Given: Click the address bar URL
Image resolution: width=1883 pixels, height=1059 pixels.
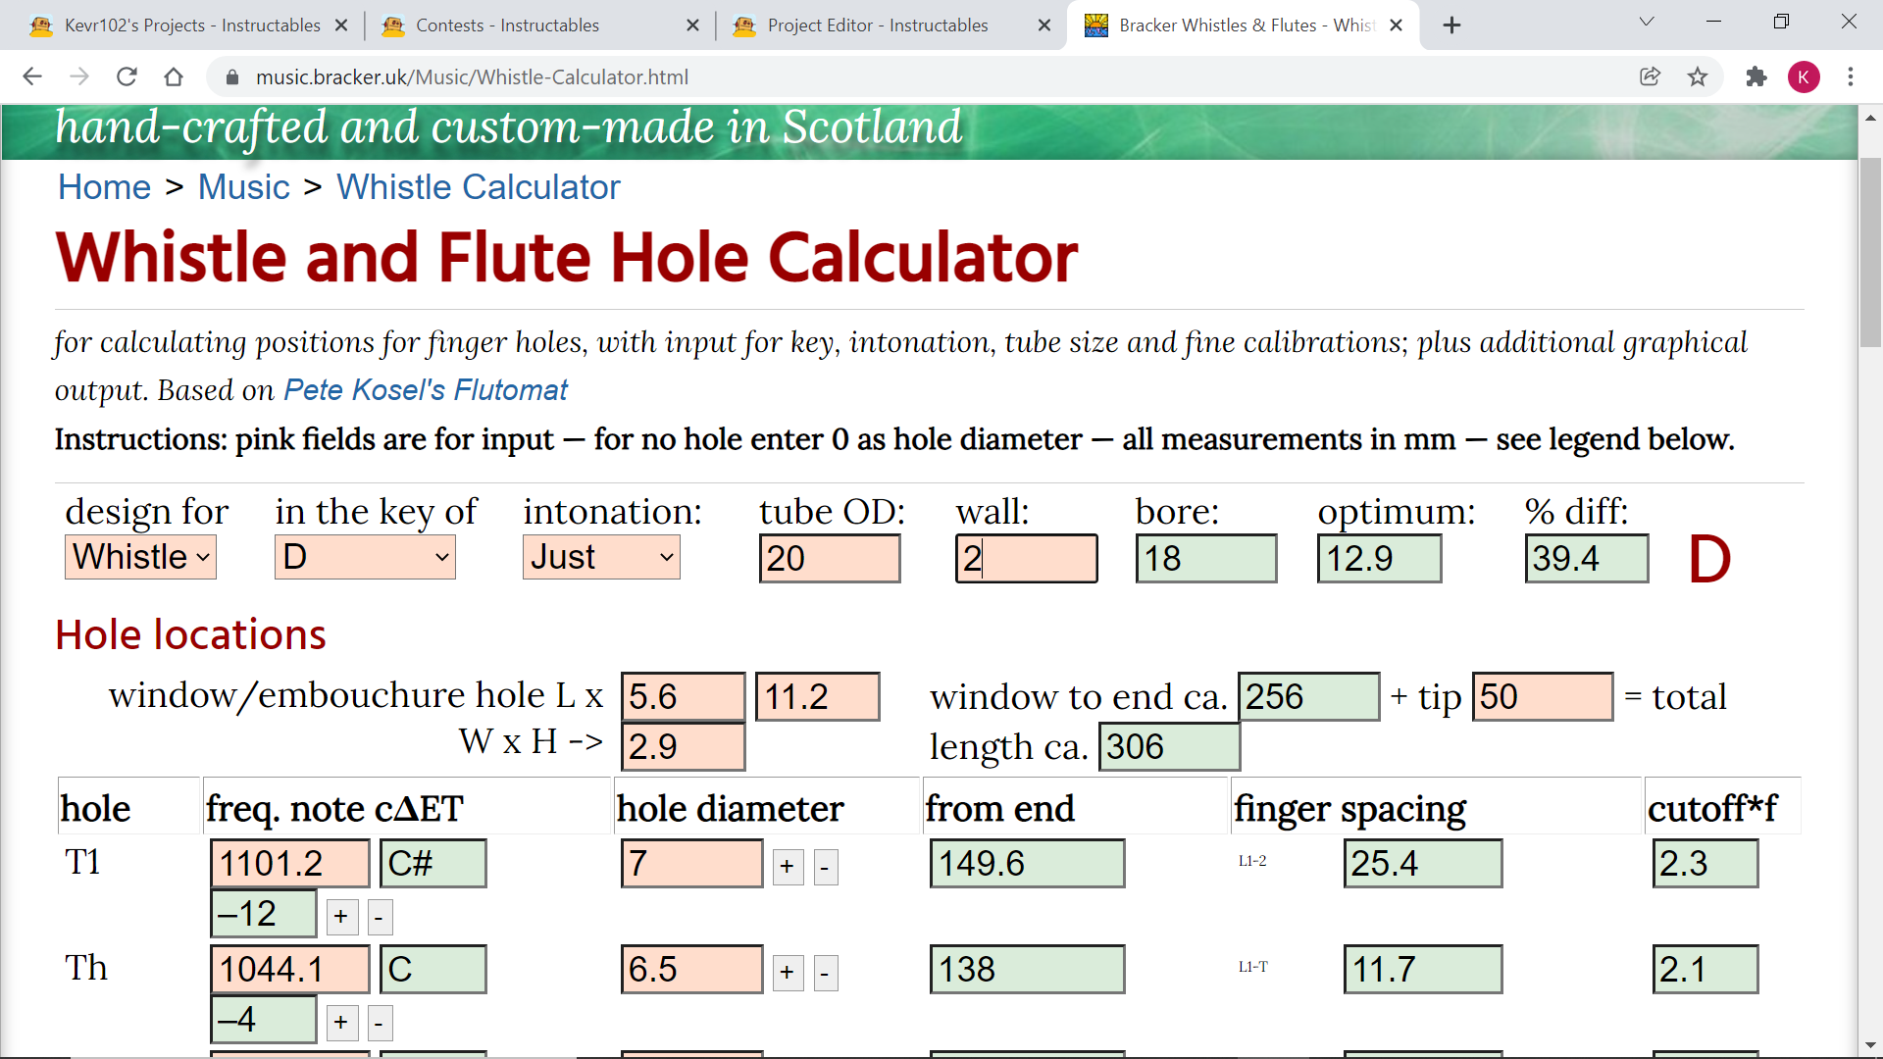Looking at the screenshot, I should pos(472,77).
